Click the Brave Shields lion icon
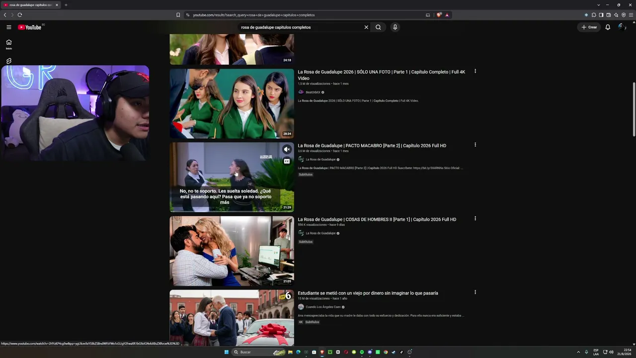Screen dimensions: 636x358 click(439, 15)
